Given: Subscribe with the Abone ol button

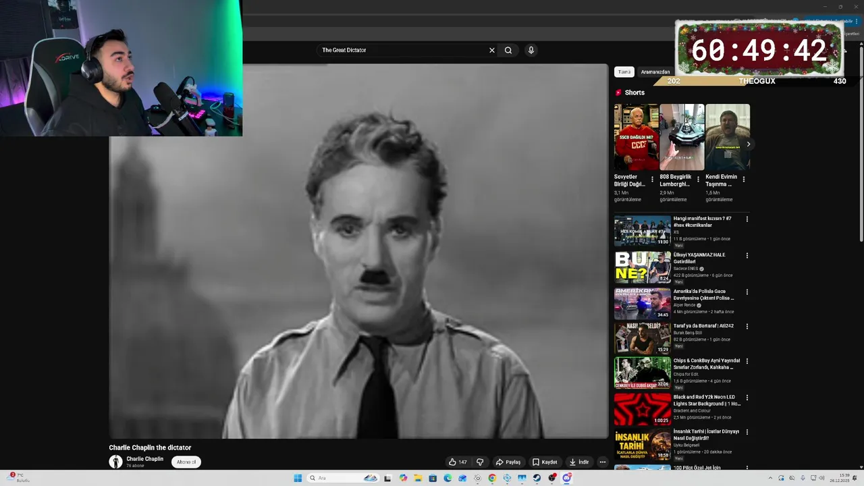Looking at the screenshot, I should (x=186, y=462).
